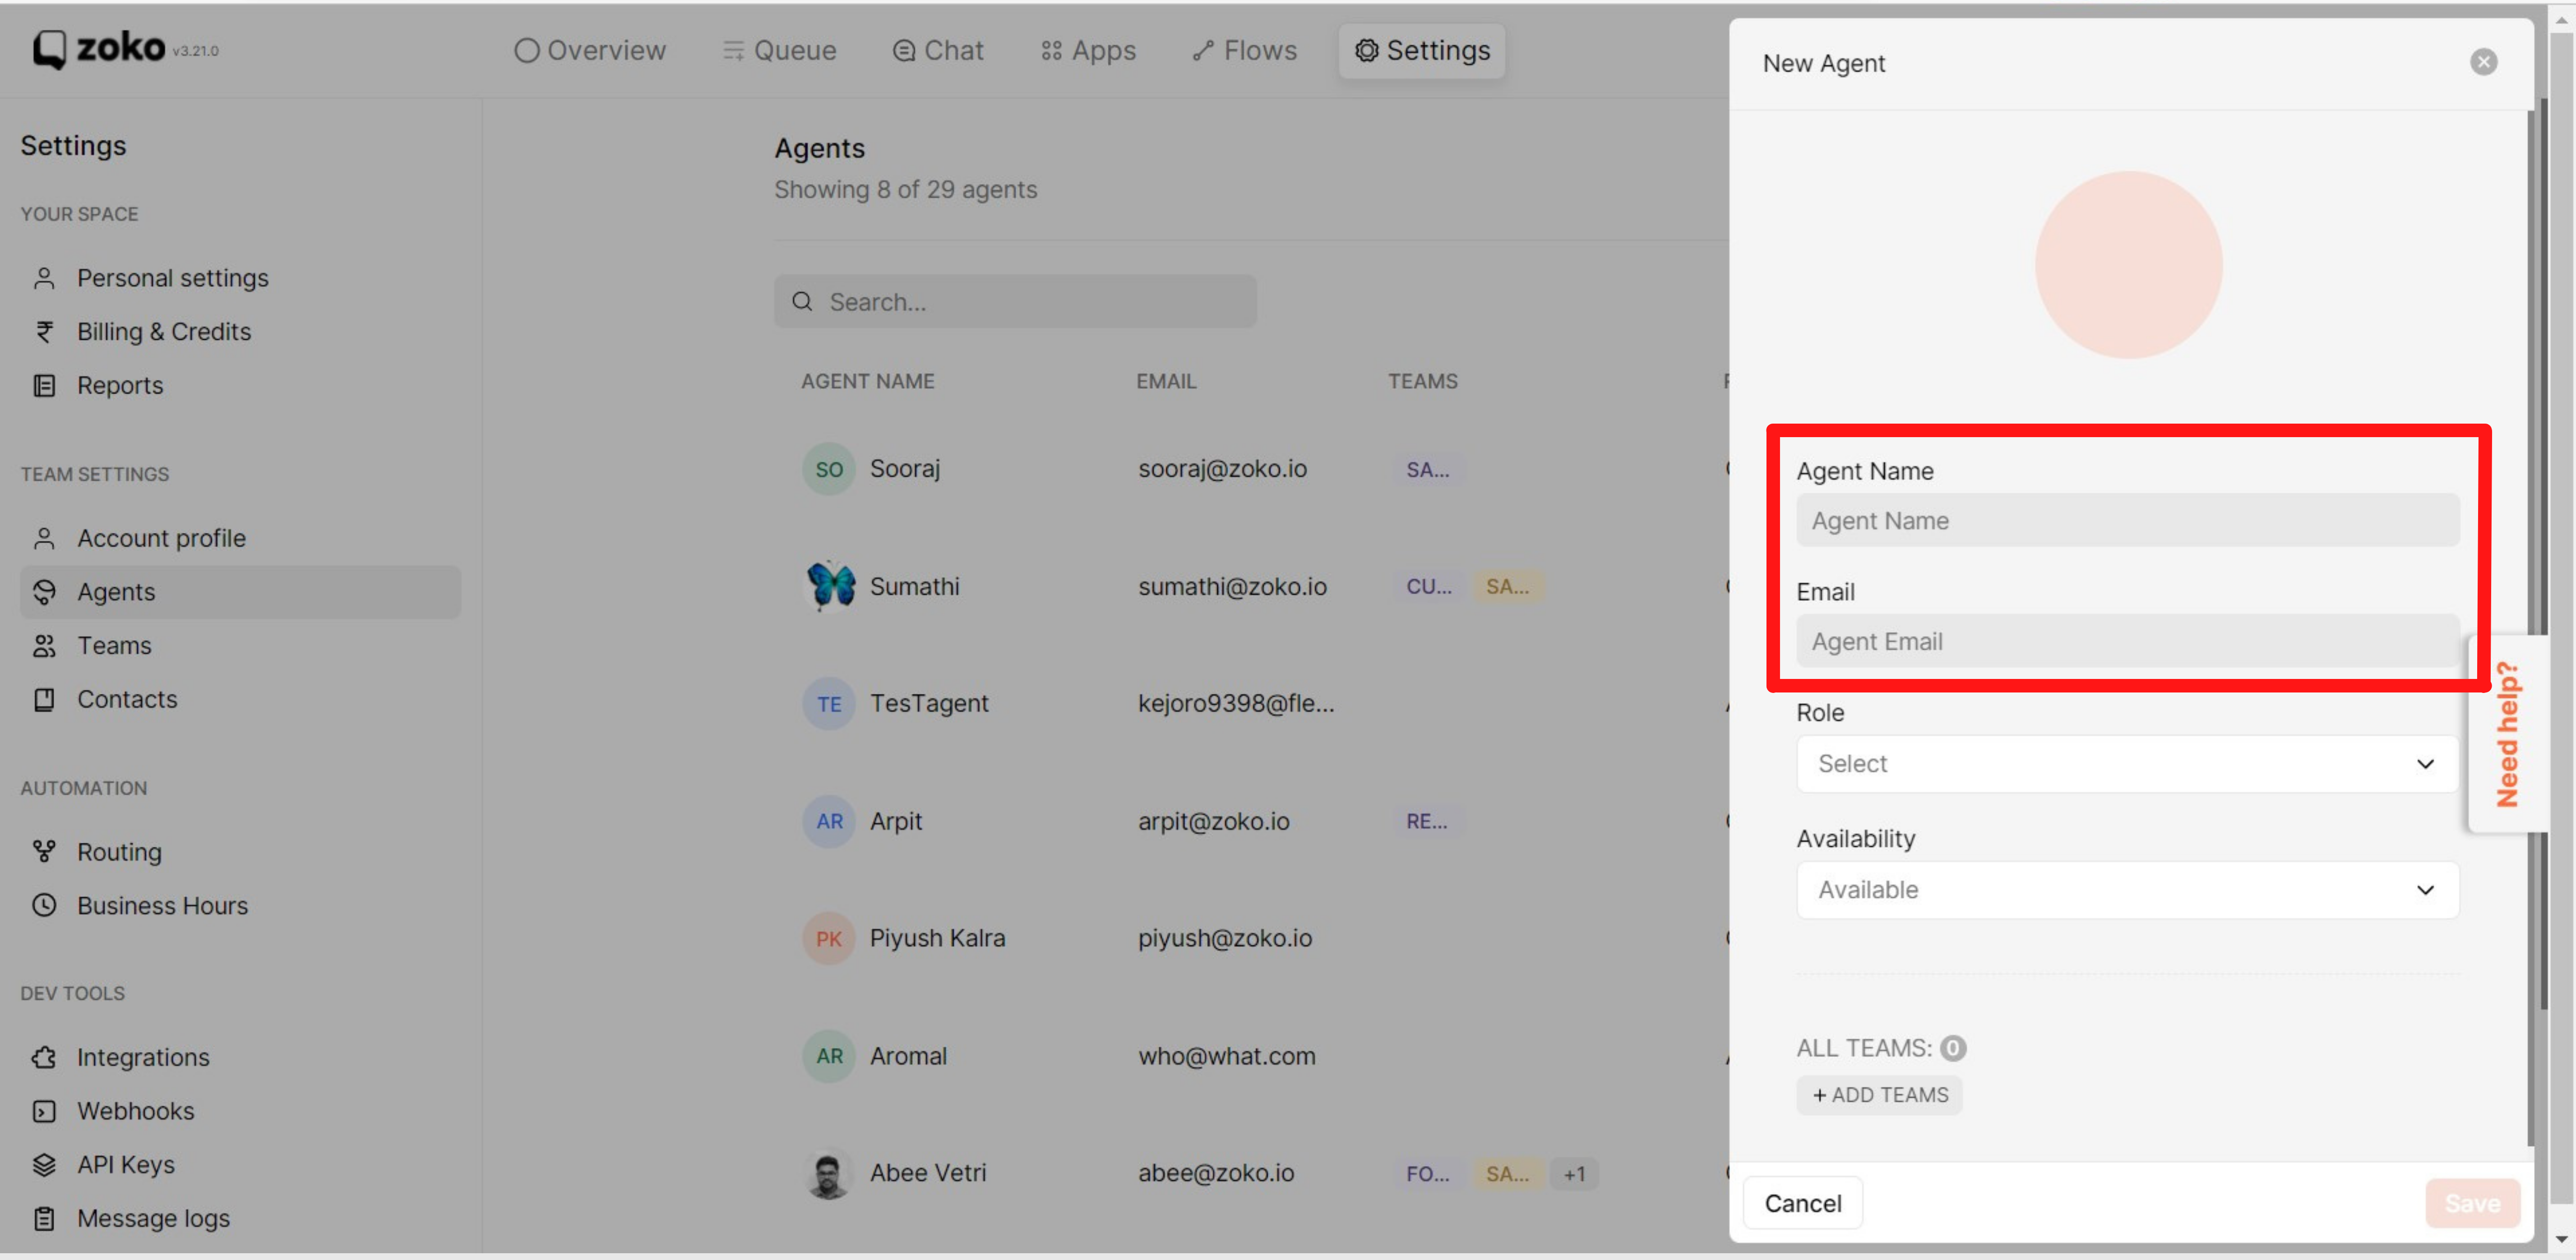Click the Business Hours clock icon
Screen dimensions: 2576x1260
tap(44, 905)
